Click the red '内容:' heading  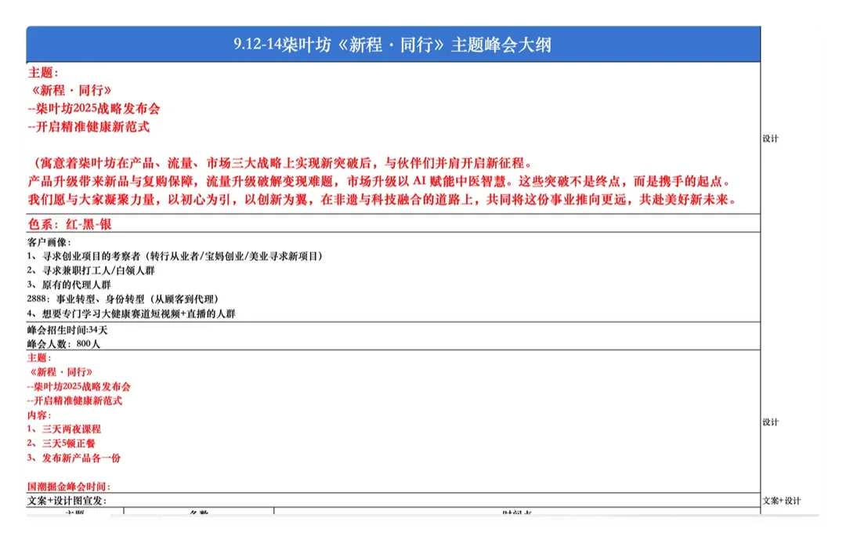pyautogui.click(x=39, y=415)
